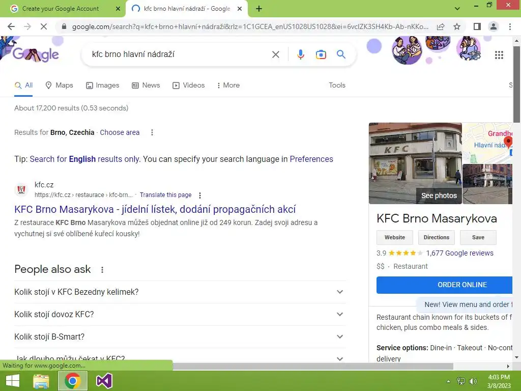Open the Windows Start menu

click(x=13, y=381)
